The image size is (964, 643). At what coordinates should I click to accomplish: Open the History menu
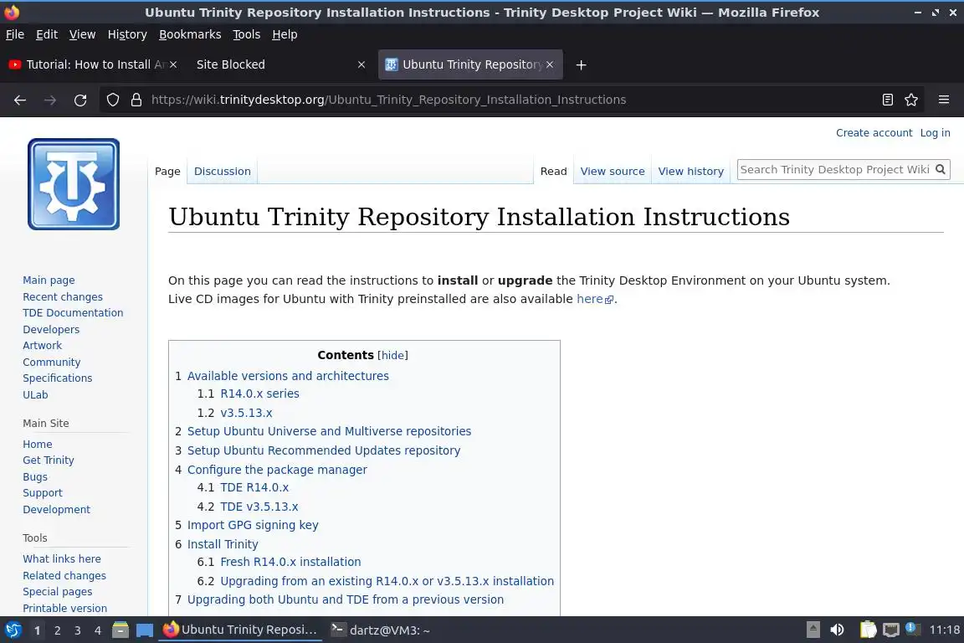coord(127,34)
